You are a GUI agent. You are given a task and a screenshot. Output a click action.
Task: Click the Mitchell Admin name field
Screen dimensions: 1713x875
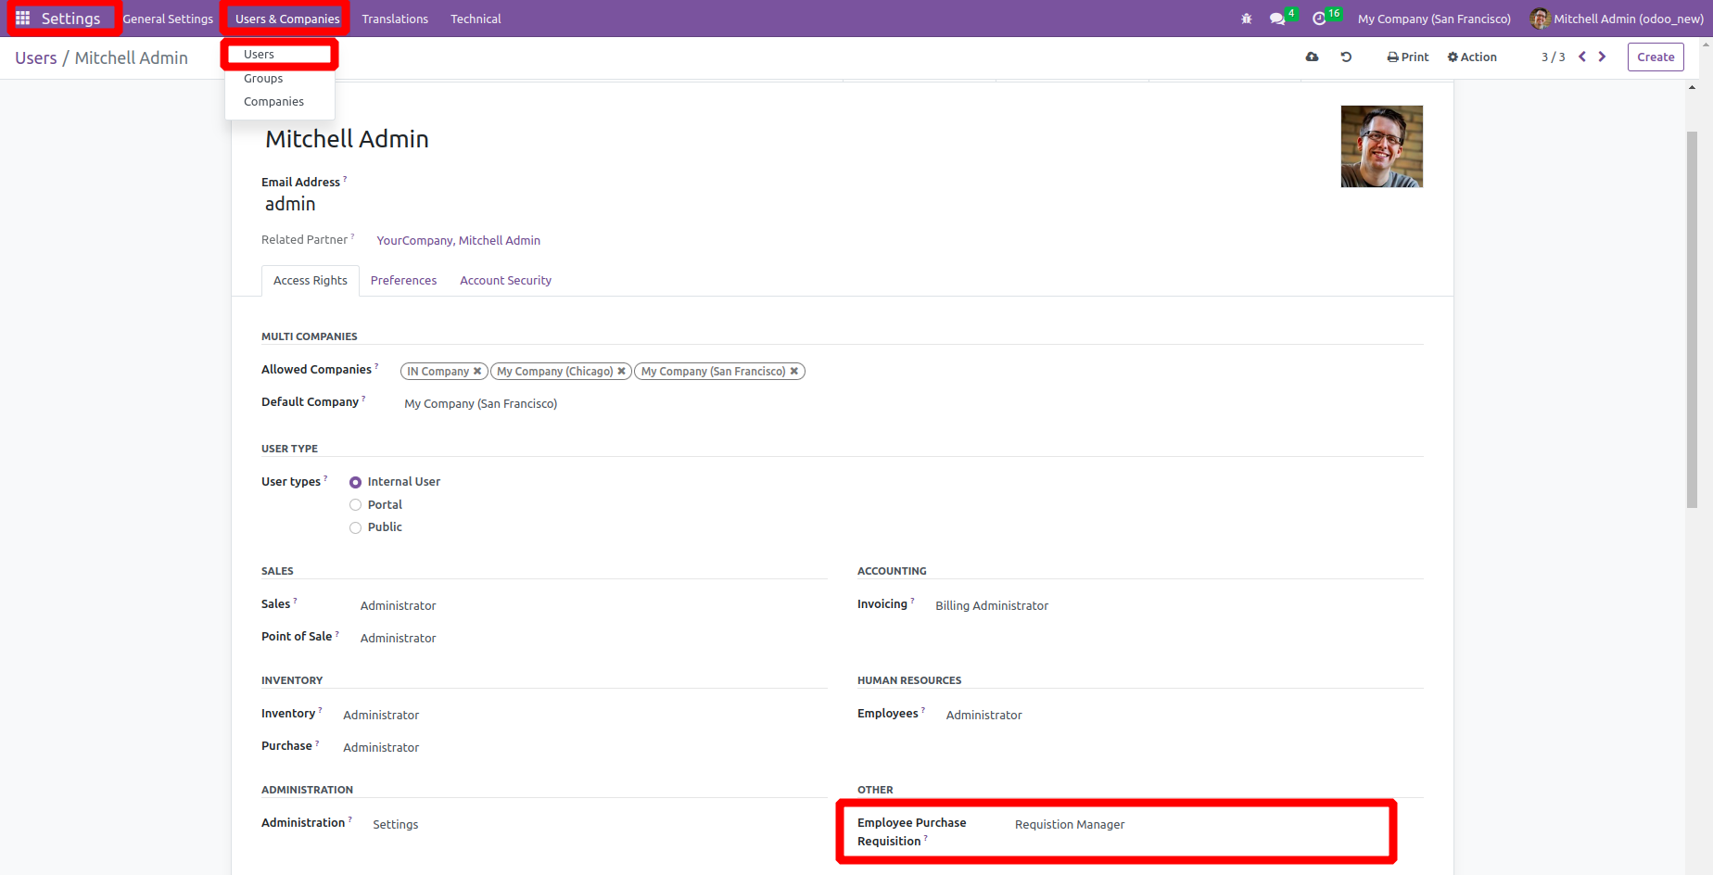tap(347, 139)
